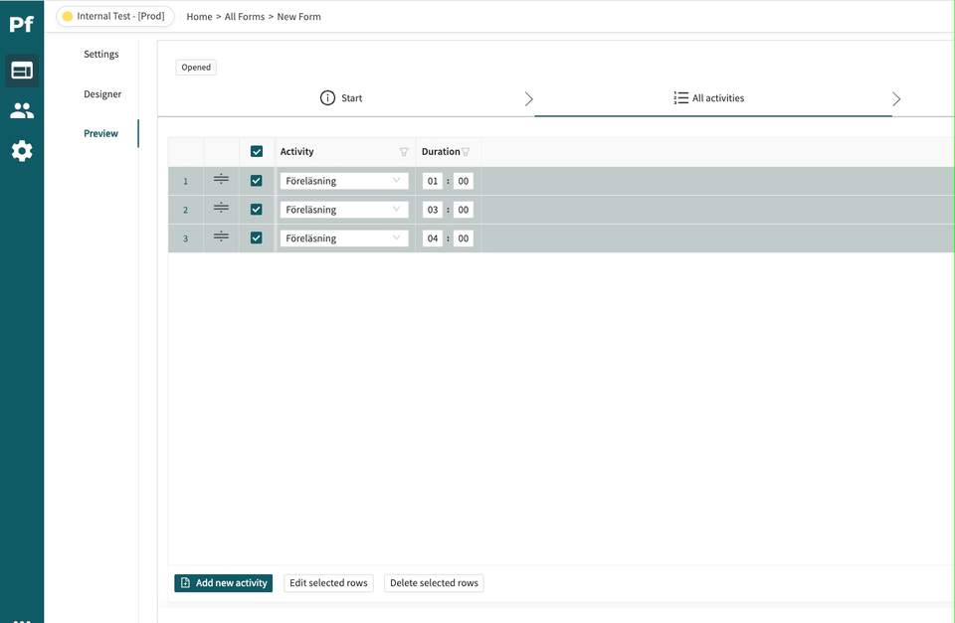Image resolution: width=955 pixels, height=623 pixels.
Task: Open the Internal Test - [Prod] environment selector
Action: coord(115,17)
